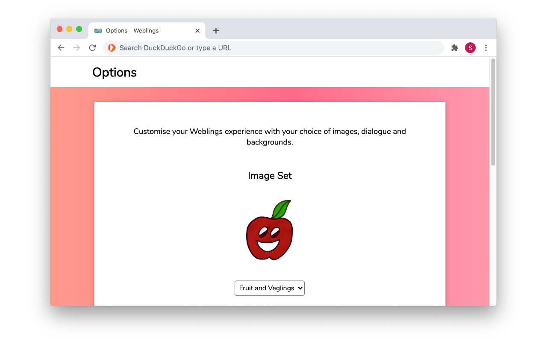Screen dimensions: 547x342
Task: Open the Fruit and Veglings image set dropdown
Action: pos(269,288)
